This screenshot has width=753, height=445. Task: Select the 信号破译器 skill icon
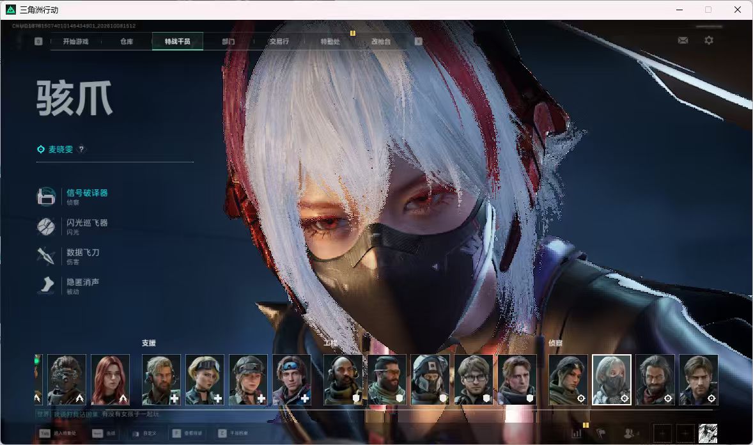(x=46, y=196)
